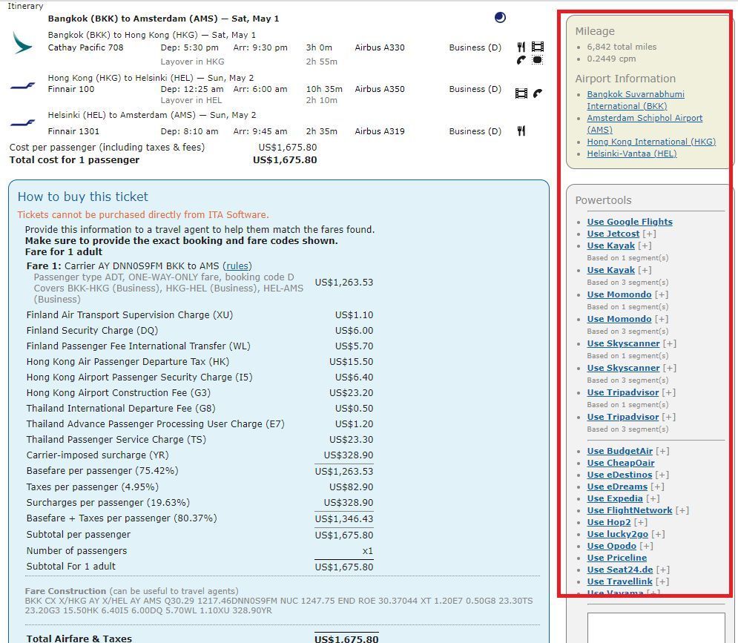The height and width of the screenshot is (643, 738).
Task: Click the 'Layover in HKG' text
Action: coord(193,62)
